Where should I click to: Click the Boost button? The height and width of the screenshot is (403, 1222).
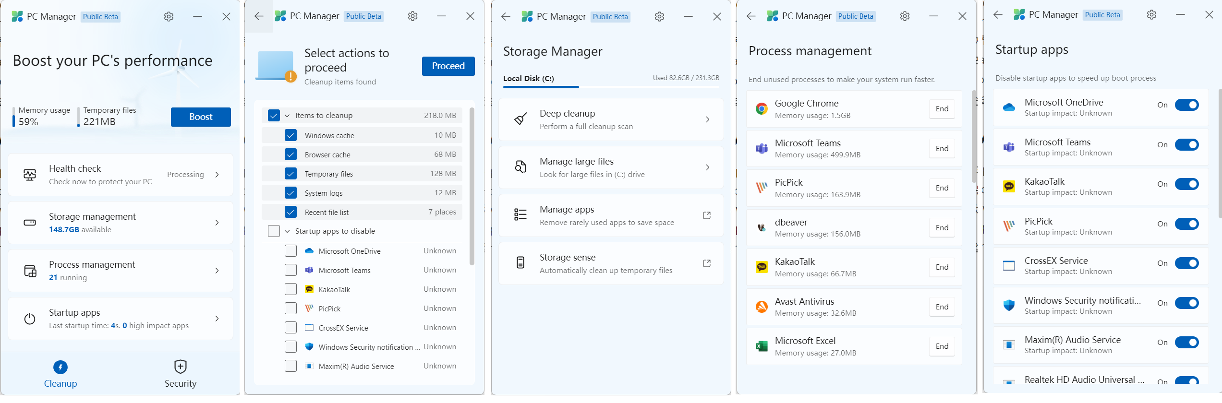pyautogui.click(x=201, y=117)
